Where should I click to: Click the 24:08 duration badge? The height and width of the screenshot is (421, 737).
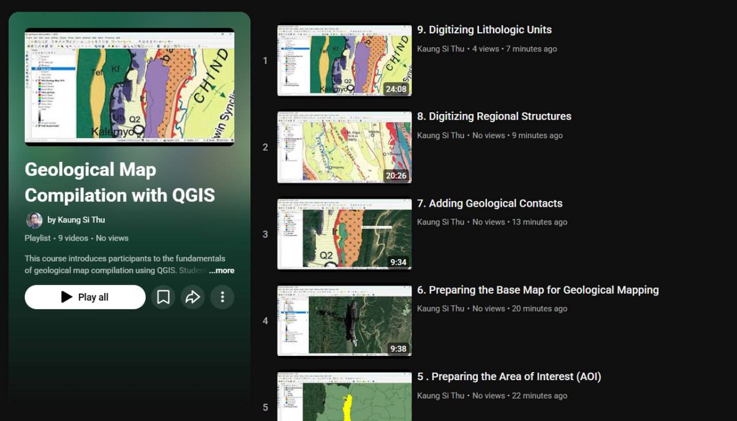[x=396, y=89]
